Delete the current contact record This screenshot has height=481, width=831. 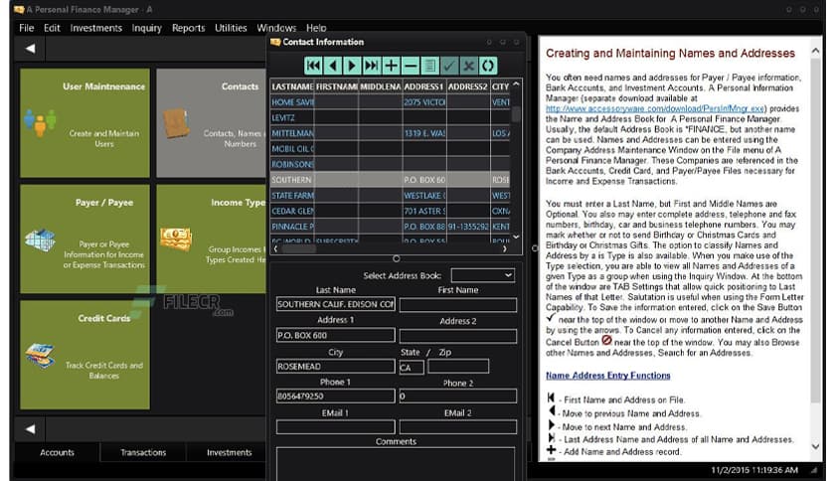point(411,66)
